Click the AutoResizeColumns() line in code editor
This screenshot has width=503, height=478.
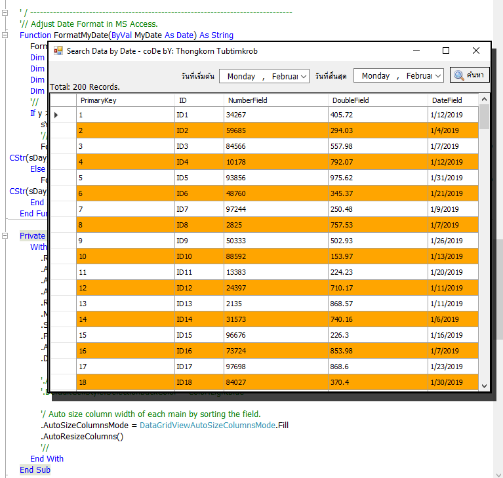coord(82,436)
